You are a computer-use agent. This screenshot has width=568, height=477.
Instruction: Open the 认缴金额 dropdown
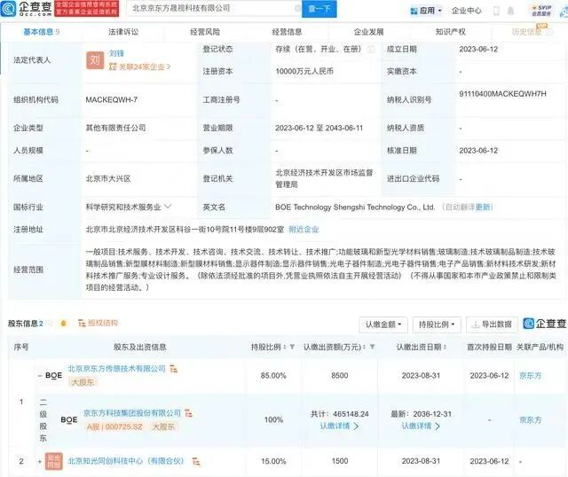click(383, 325)
